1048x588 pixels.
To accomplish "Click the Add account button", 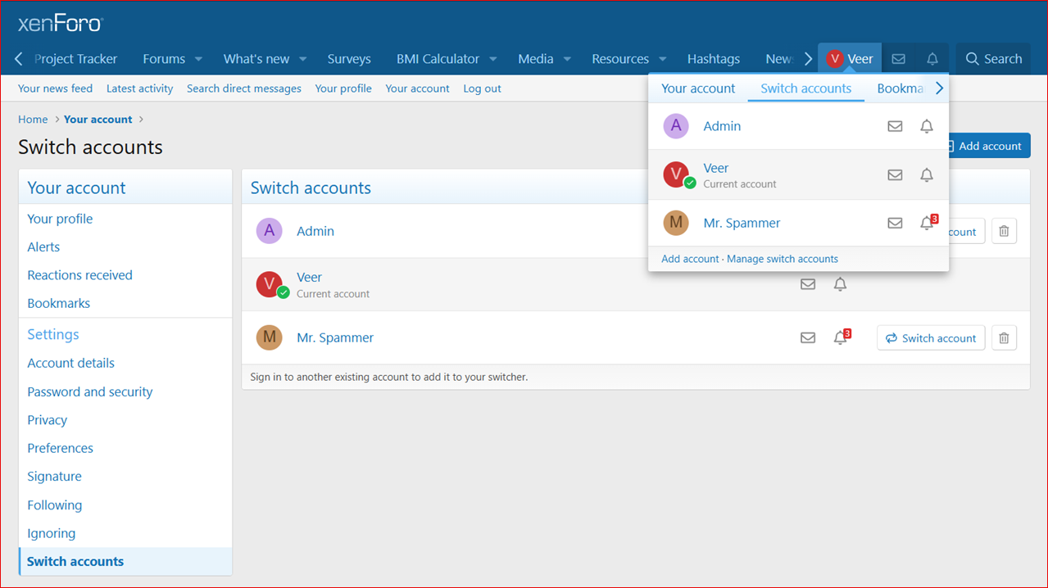I will (x=984, y=146).
